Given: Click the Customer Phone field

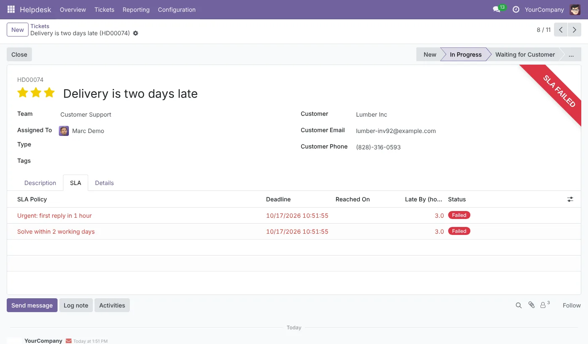Looking at the screenshot, I should tap(463, 147).
